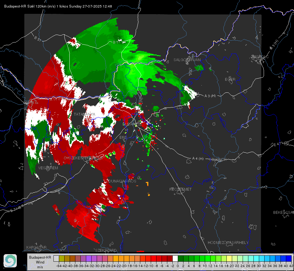Click the MISKOLC city label
The image size is (294, 271).
[261, 57]
